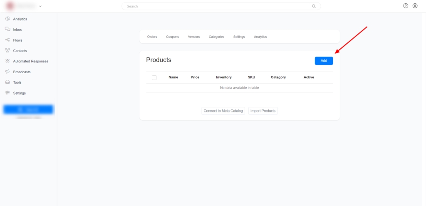Screen dimensions: 426x206
Task: Expand the workspace dropdown chevron at top left
Action: pos(40,6)
